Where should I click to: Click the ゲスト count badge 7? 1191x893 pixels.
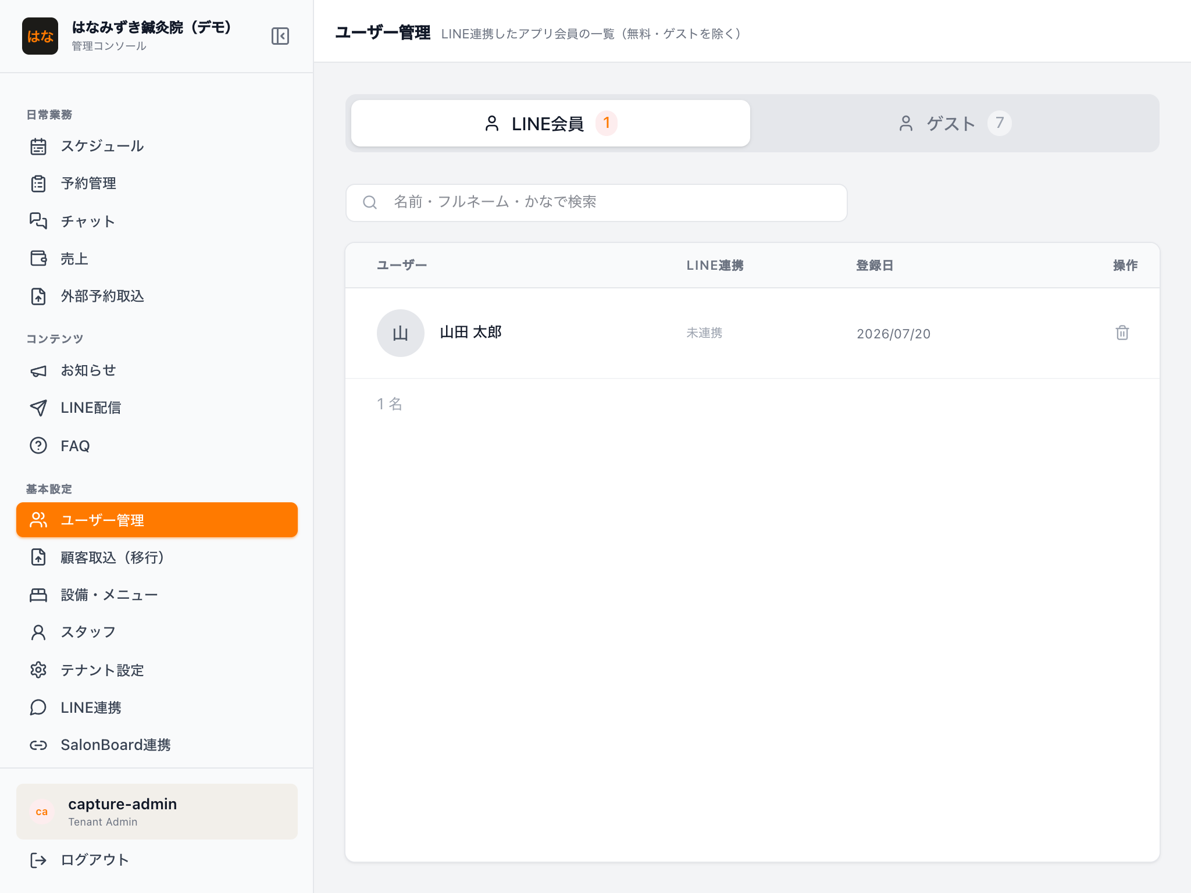coord(1000,123)
